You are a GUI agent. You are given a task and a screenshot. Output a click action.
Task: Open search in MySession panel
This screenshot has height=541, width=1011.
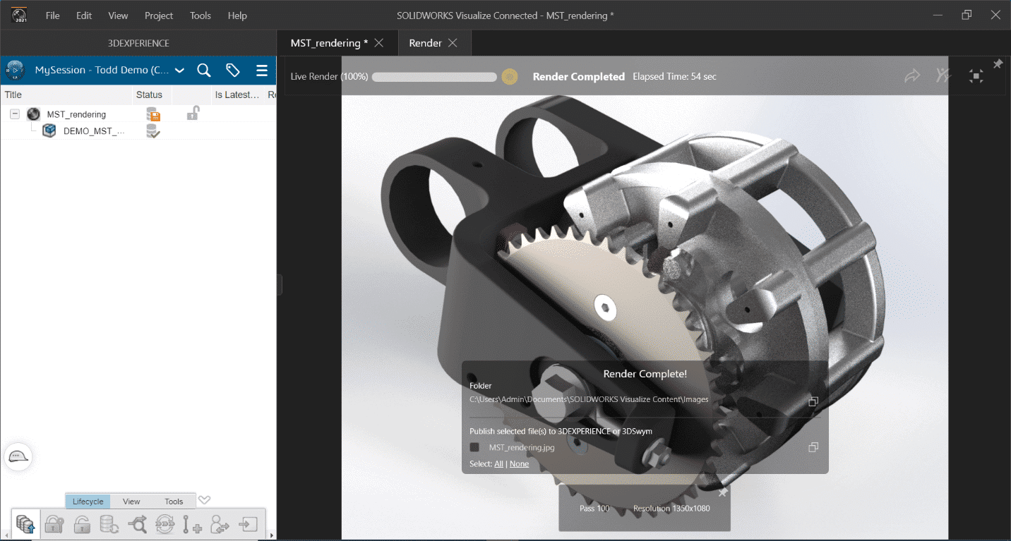pyautogui.click(x=203, y=70)
